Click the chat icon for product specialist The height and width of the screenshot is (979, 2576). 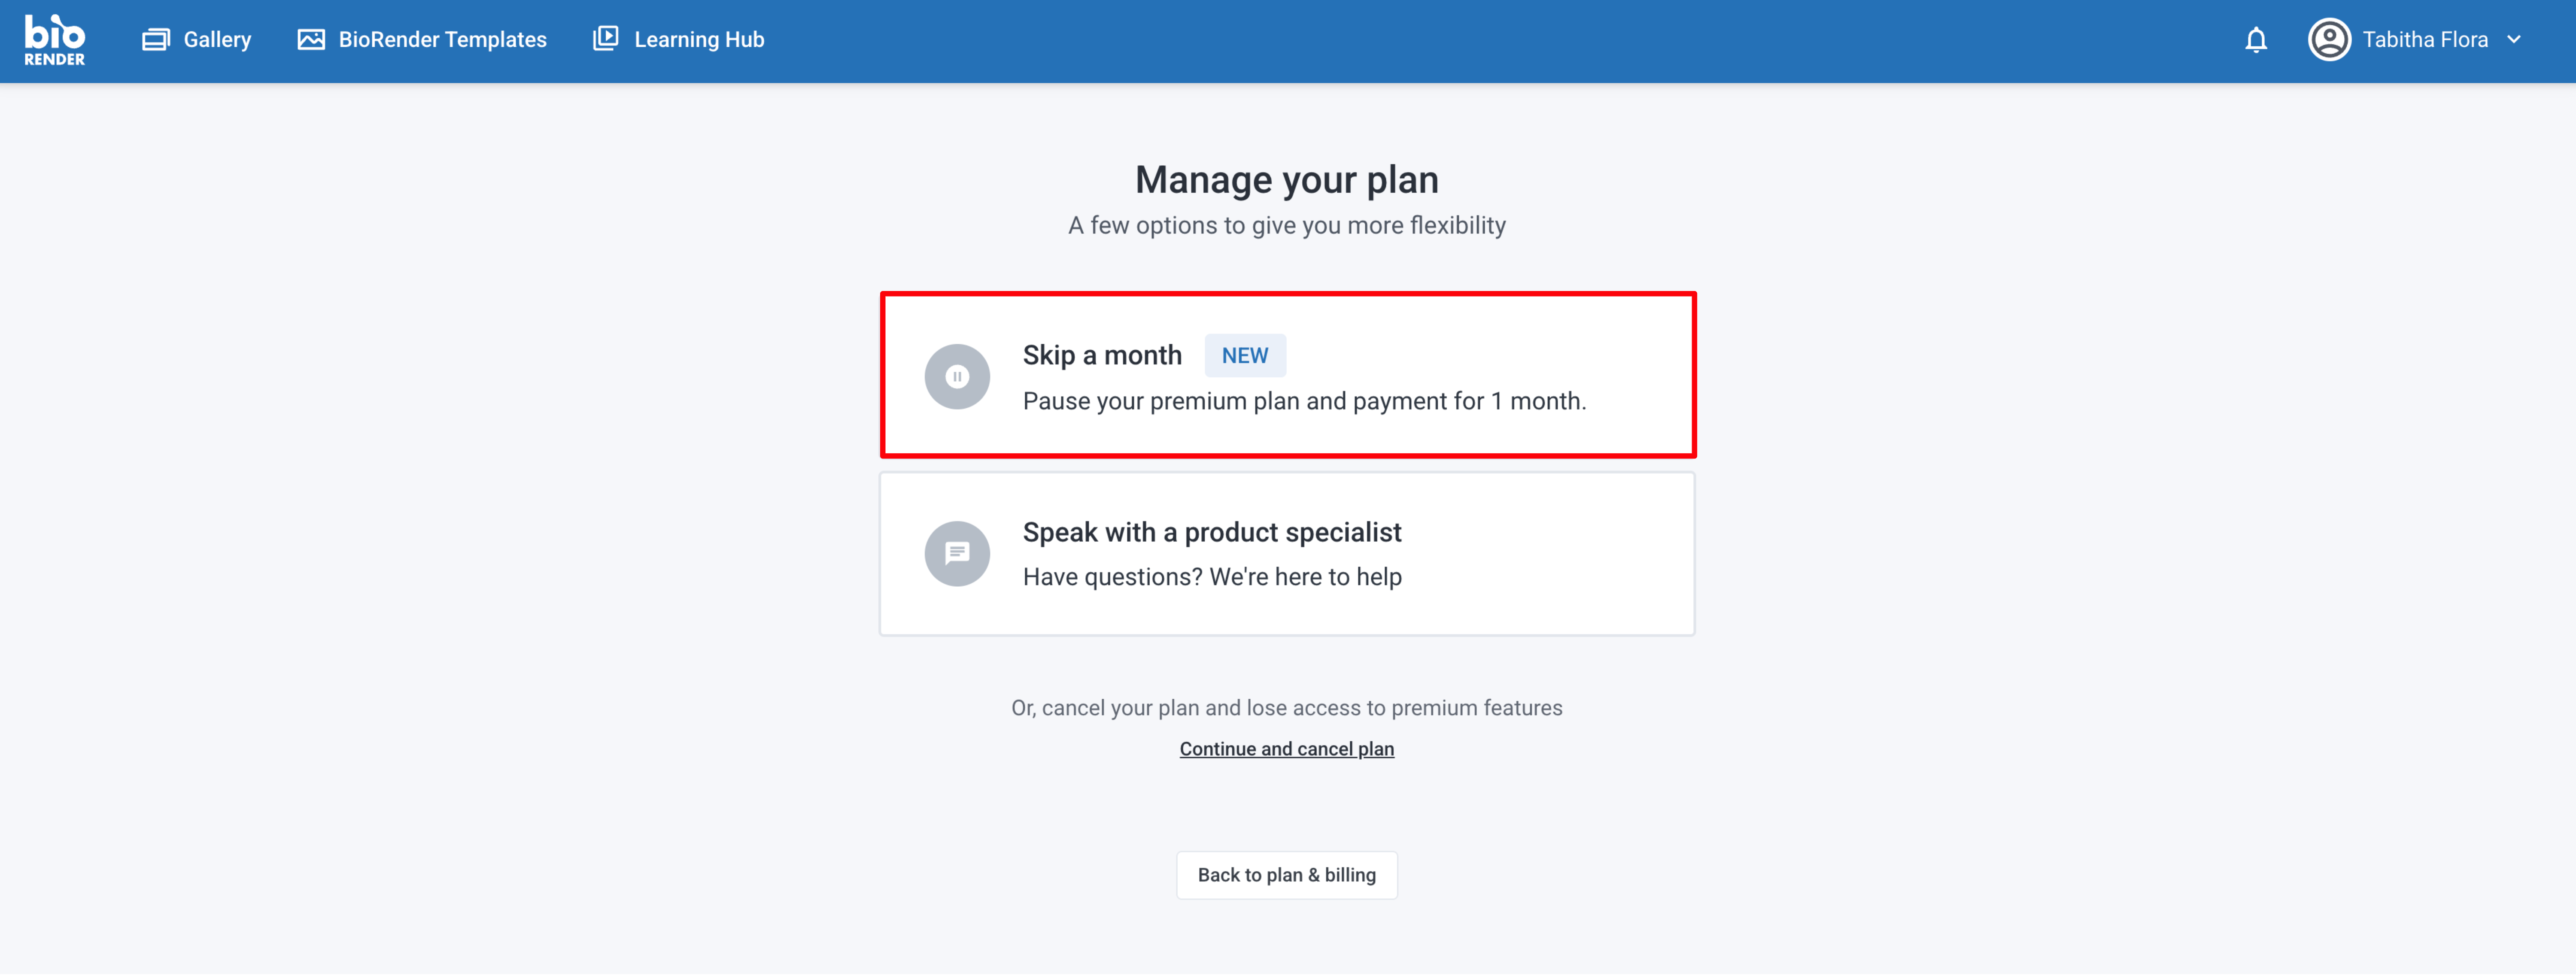pyautogui.click(x=957, y=553)
